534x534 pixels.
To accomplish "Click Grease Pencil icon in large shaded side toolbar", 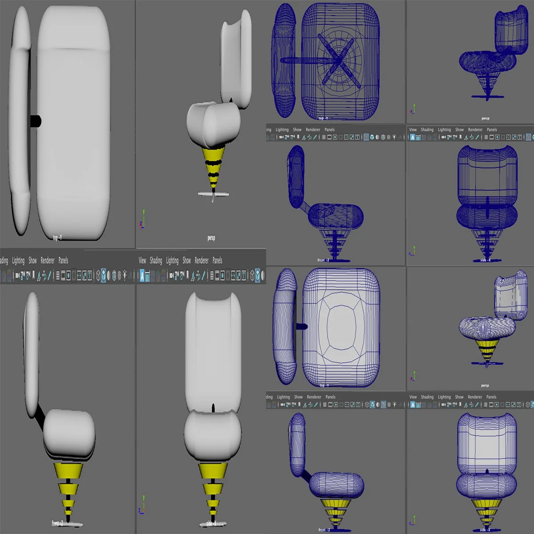I will click(x=203, y=276).
